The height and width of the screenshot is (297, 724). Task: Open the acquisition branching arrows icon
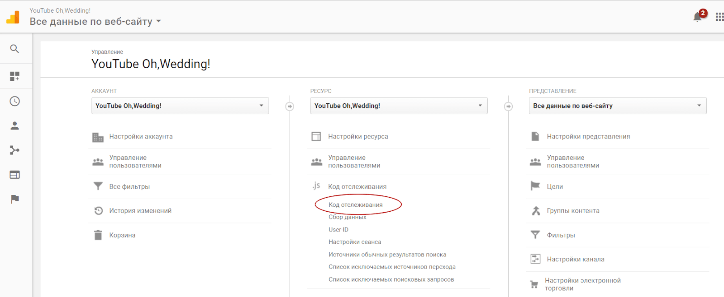14,150
